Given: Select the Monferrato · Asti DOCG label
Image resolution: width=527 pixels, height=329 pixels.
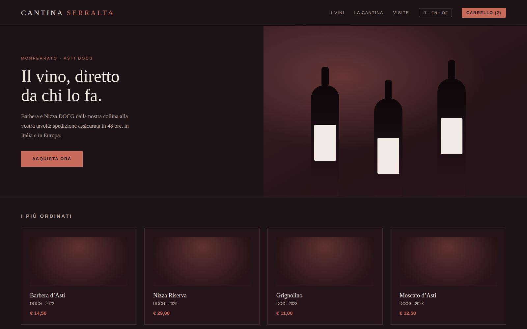Looking at the screenshot, I should coord(57,58).
